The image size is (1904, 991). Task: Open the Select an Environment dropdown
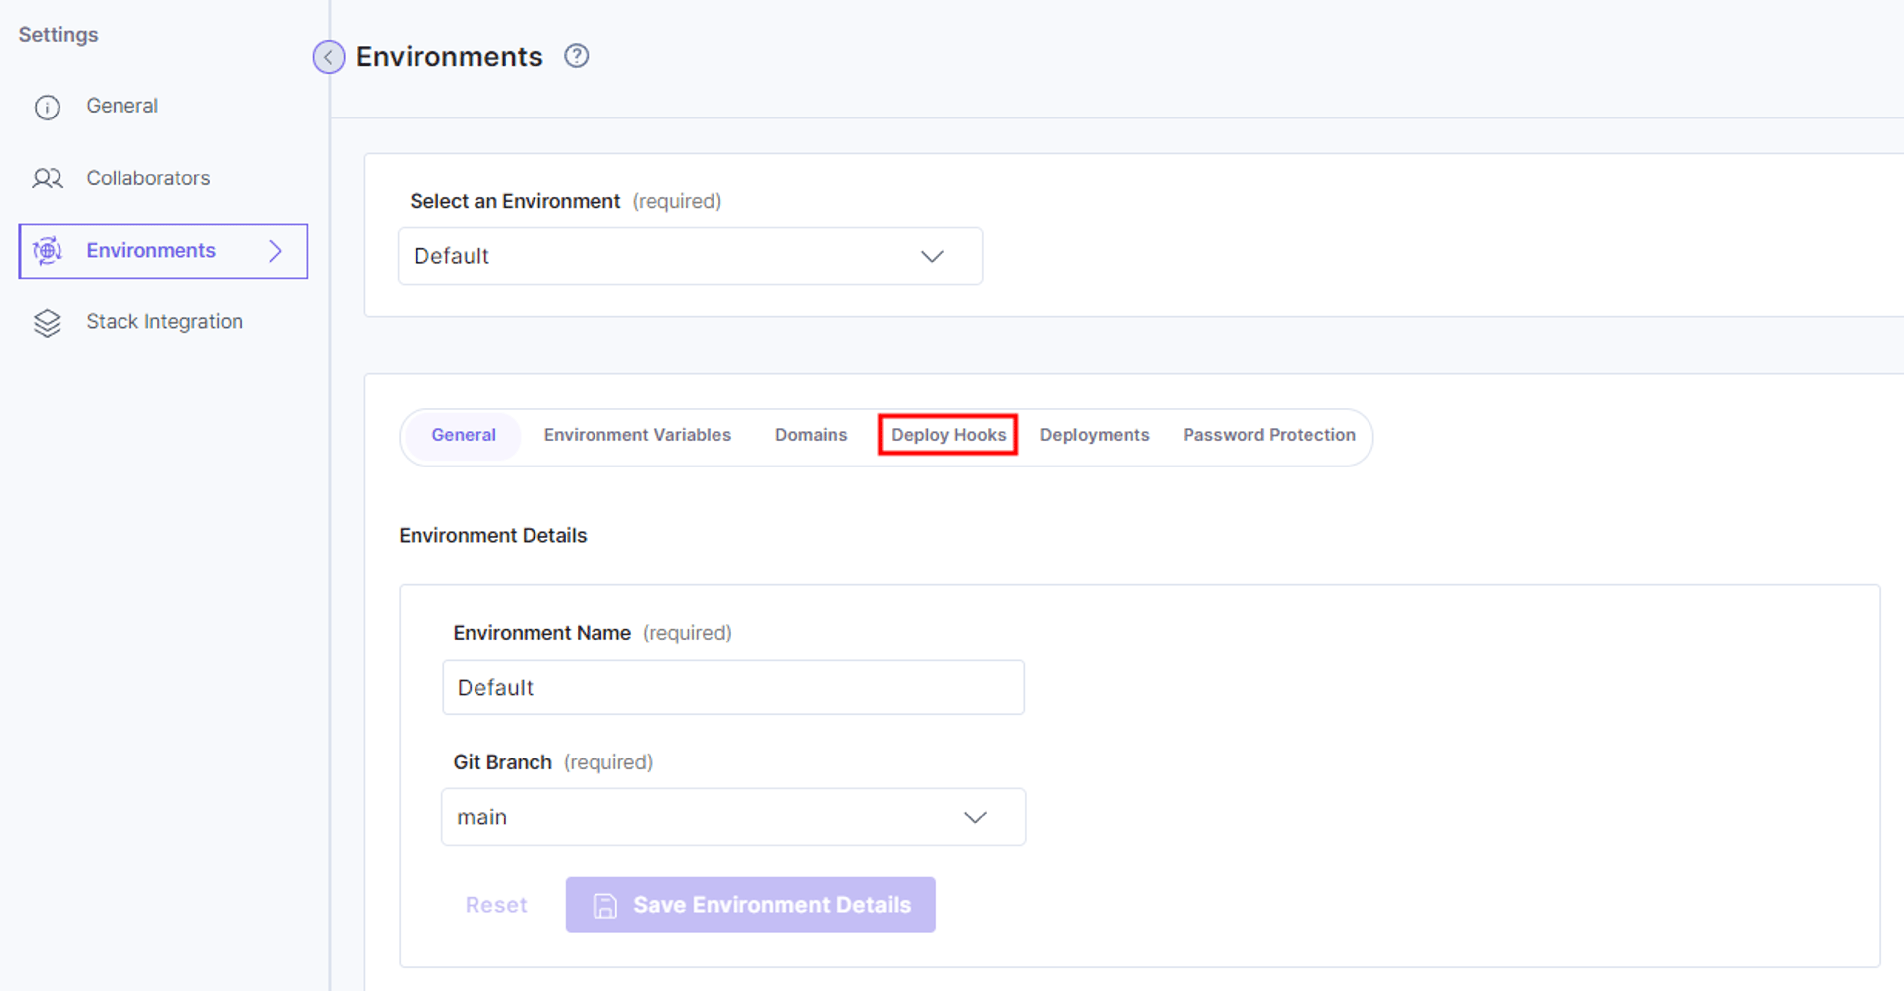click(690, 256)
